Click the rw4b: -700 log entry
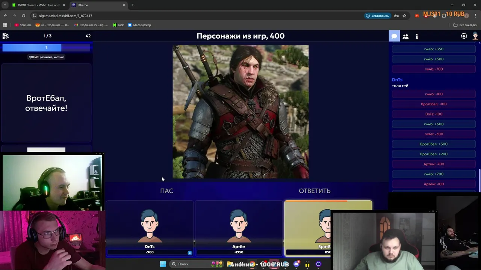Screen dimensions: 481x270 [434, 69]
